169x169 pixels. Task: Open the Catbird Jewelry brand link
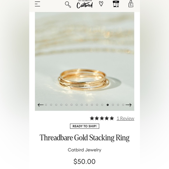pyautogui.click(x=85, y=150)
